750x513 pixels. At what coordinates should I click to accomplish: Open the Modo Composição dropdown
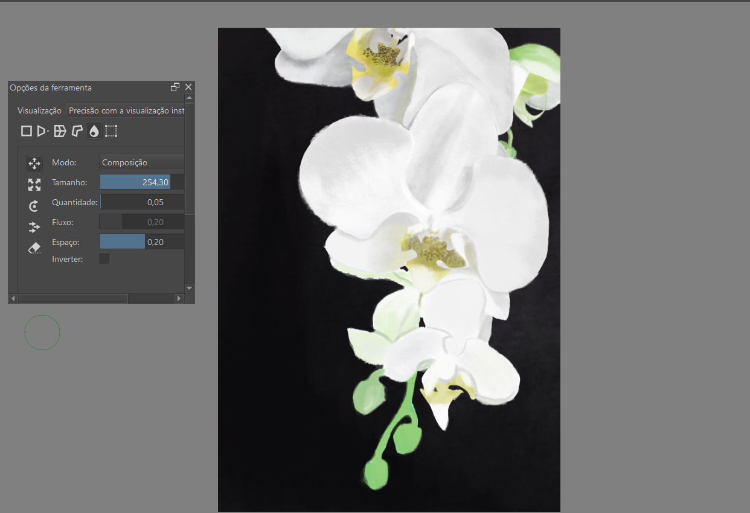coord(142,162)
